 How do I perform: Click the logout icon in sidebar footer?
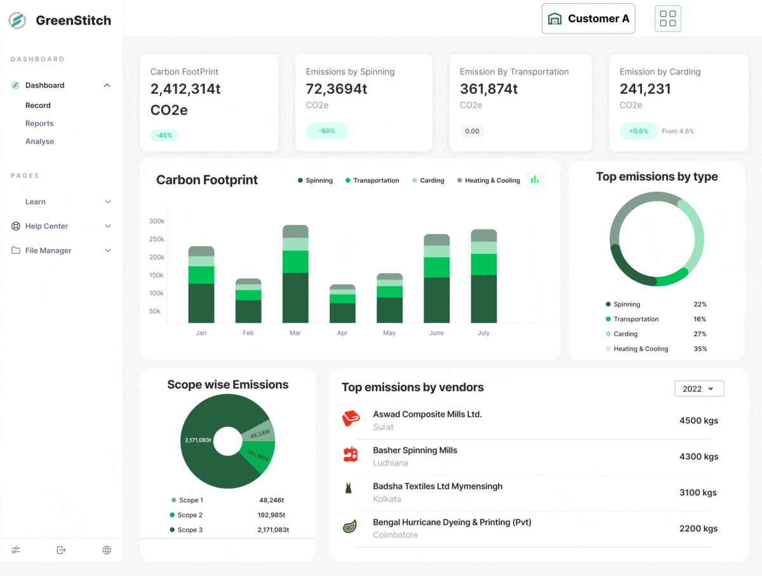61,550
